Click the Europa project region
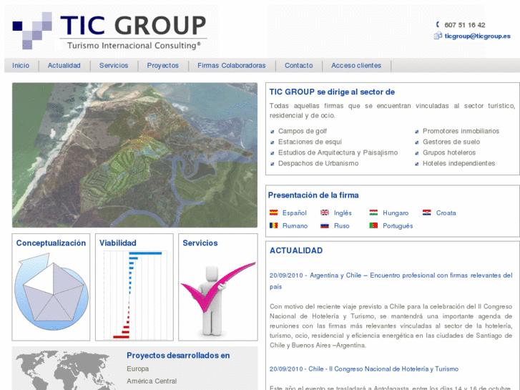This screenshot has width=520, height=390. [137, 369]
